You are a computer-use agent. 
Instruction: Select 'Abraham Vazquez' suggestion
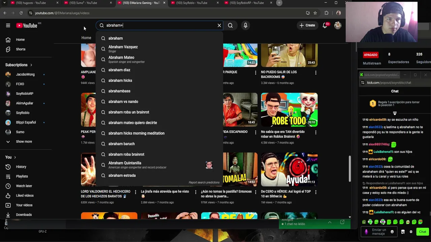pyautogui.click(x=159, y=49)
